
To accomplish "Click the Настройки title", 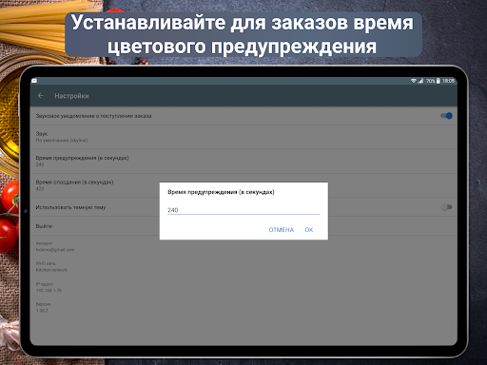I will click(x=71, y=96).
